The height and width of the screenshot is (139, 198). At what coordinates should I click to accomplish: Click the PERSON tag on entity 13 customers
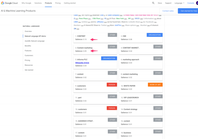[x=112, y=108]
